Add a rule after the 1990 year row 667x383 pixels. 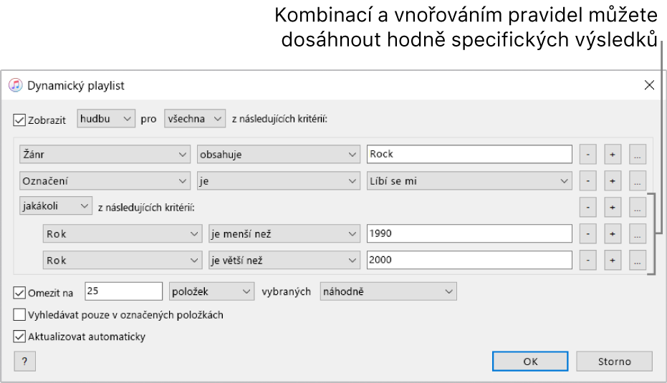pos(613,234)
